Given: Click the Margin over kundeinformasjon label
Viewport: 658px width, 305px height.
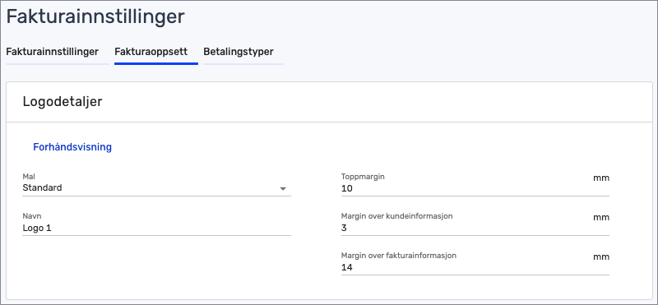Looking at the screenshot, I should (397, 216).
